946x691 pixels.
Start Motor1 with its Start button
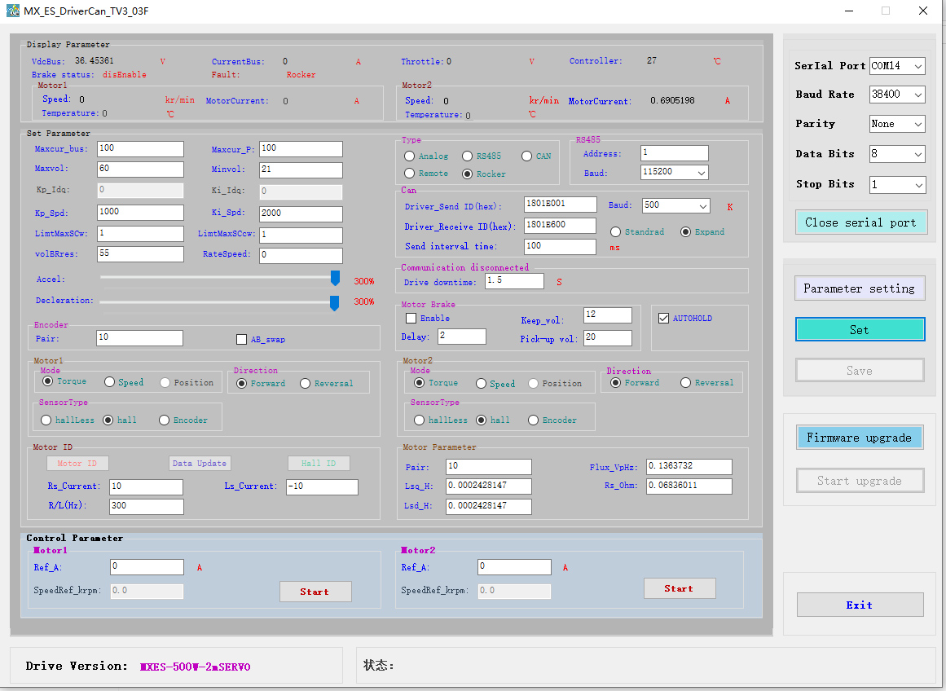pyautogui.click(x=315, y=592)
